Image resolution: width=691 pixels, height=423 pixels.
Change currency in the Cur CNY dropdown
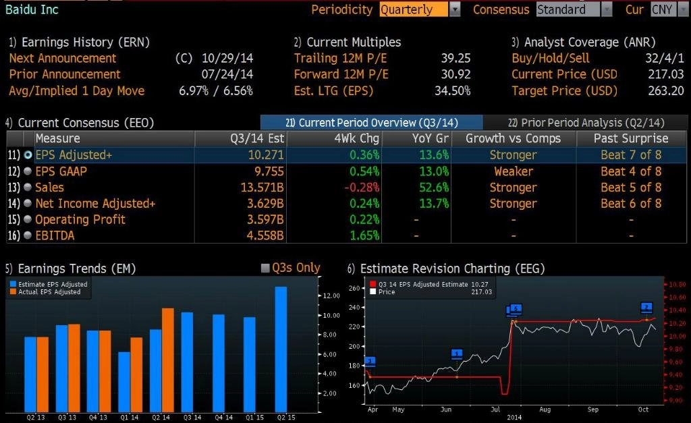pos(669,9)
